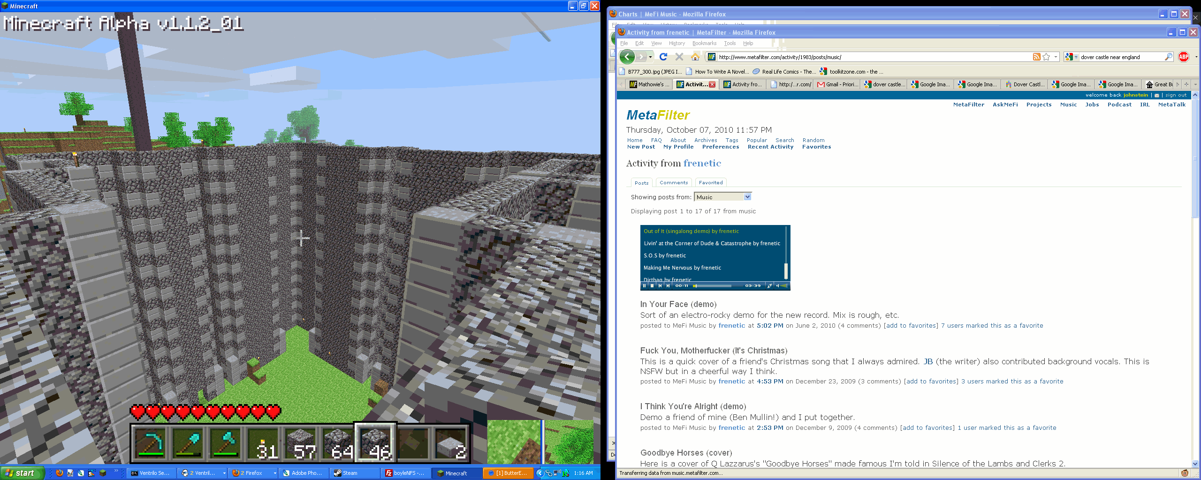1201x480 pixels.
Task: Open Real Life Comics bookmark
Action: tap(784, 72)
